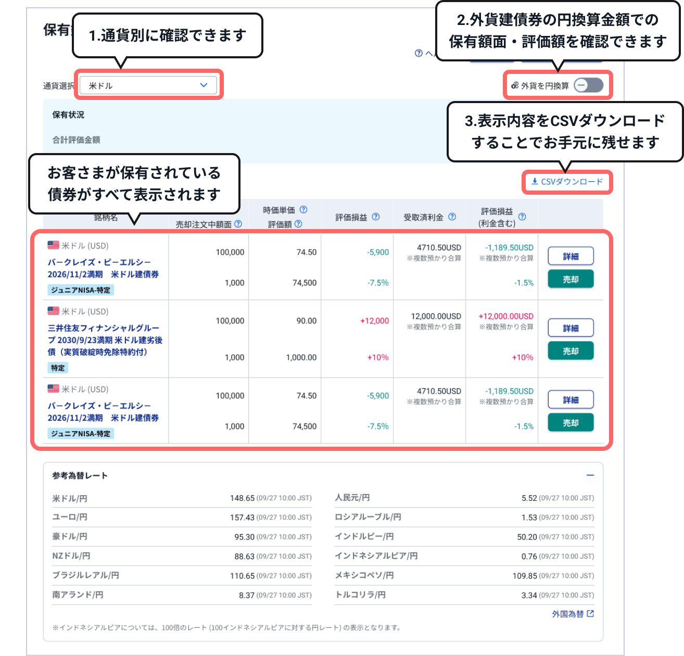Viewport: 684px width, 656px height.
Task: Click the メキシコペソ/円 rate 109.85
Action: (525, 576)
